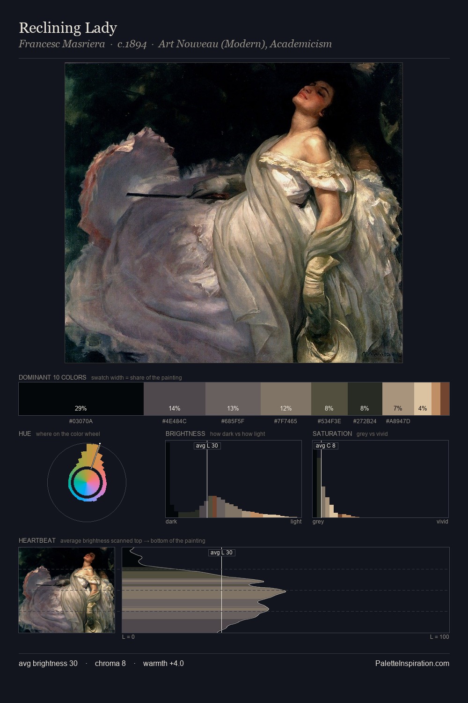
Task: Select the black 29% color swatch
Action: (81, 399)
